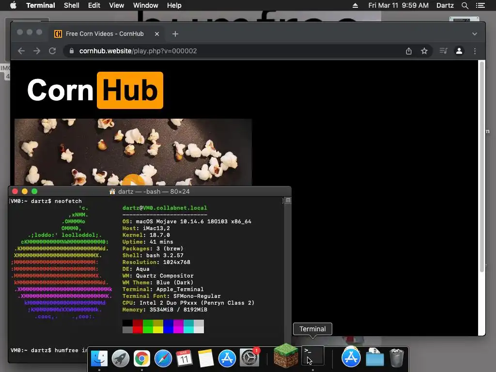Open Google Chrome from the Dock

click(142, 358)
